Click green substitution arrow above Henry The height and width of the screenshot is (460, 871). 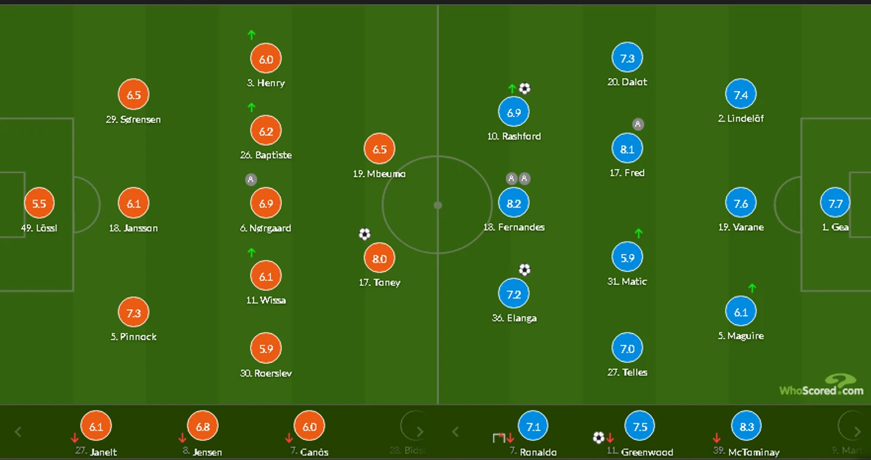pyautogui.click(x=251, y=35)
